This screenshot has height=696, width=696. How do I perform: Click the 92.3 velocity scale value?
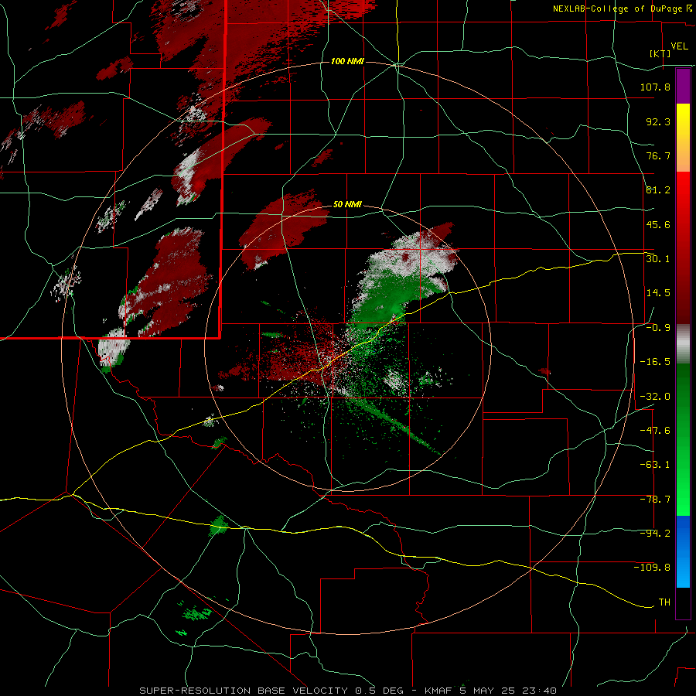(658, 121)
